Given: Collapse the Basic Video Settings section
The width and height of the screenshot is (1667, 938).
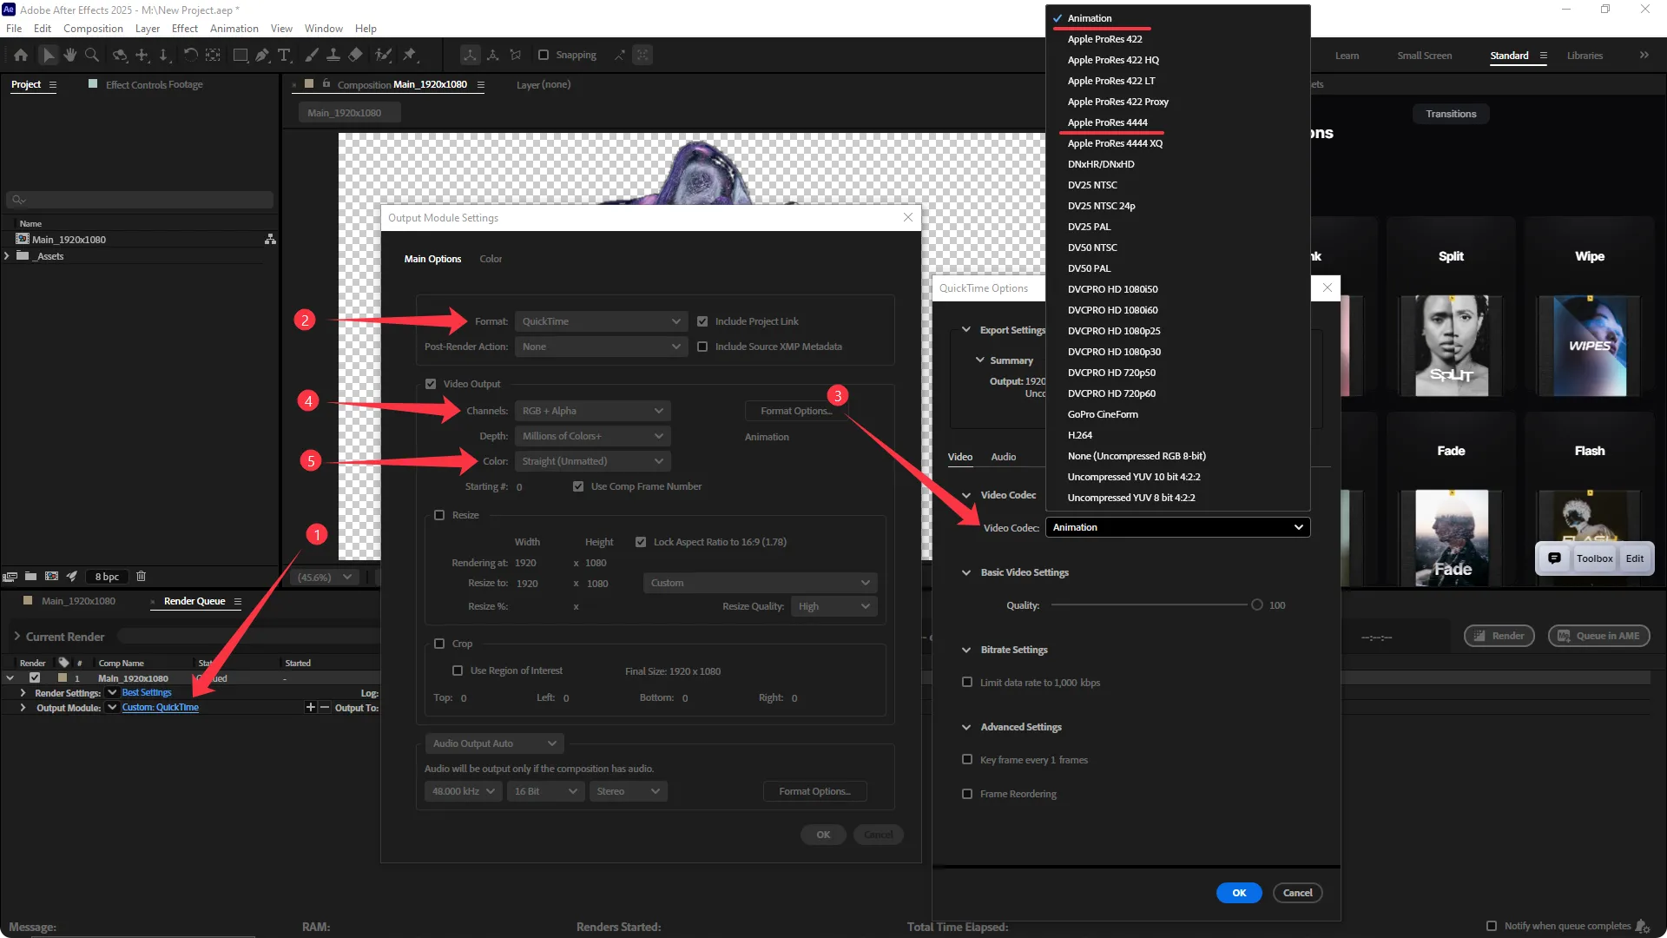Looking at the screenshot, I should [966, 572].
